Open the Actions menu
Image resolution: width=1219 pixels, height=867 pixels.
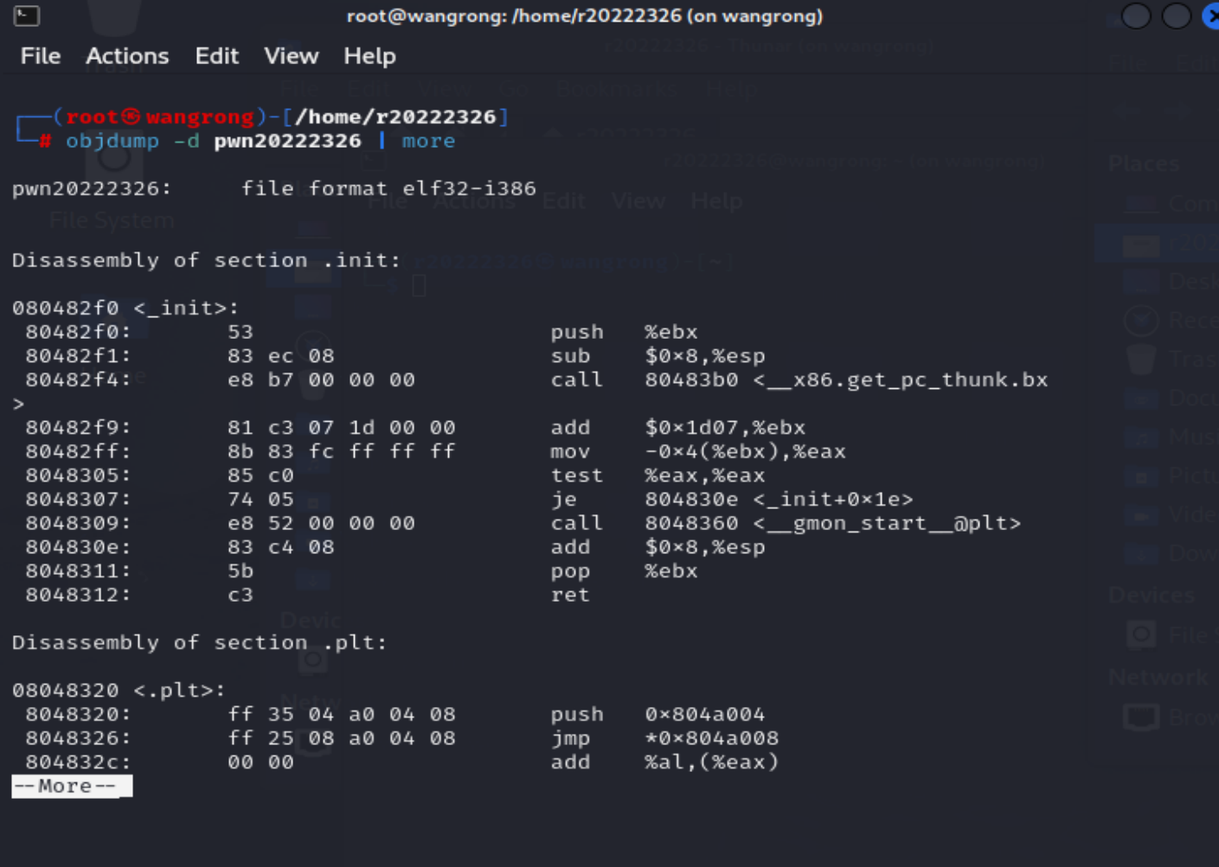click(127, 56)
